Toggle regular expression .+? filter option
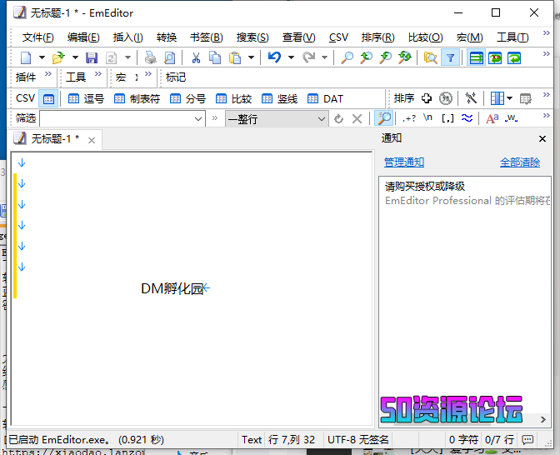Viewport: 560px width, 455px height. coord(409,118)
